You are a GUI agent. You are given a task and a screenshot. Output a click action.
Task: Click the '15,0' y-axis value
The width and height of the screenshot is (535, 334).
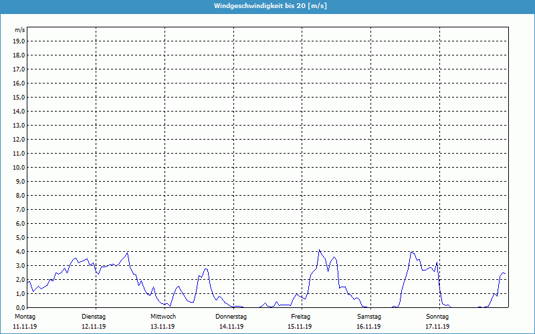[x=19, y=97]
